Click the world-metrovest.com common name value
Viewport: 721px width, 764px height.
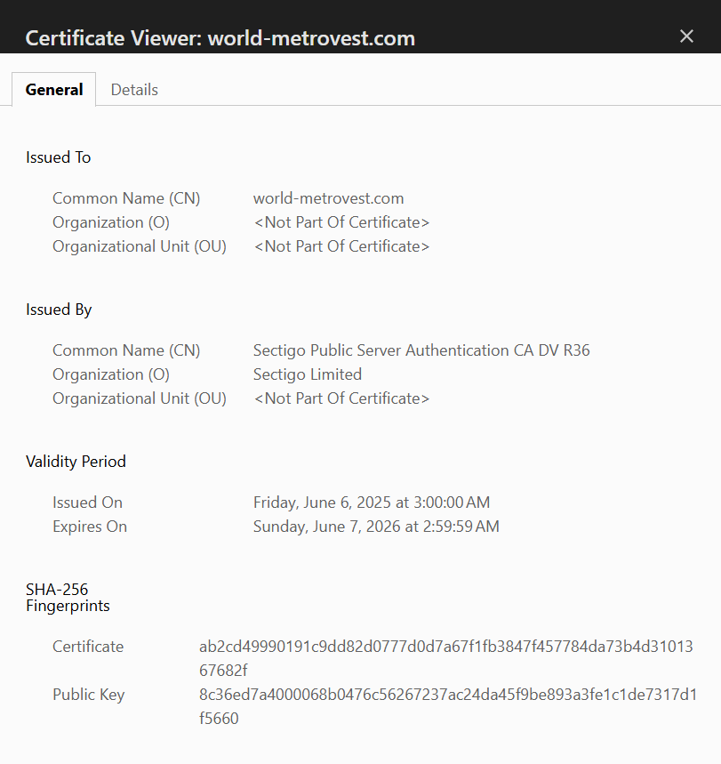328,198
